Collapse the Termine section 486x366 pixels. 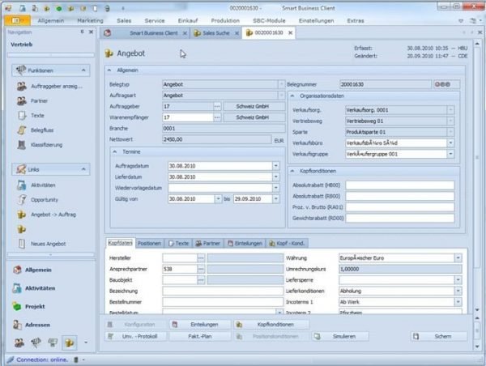(x=115, y=152)
